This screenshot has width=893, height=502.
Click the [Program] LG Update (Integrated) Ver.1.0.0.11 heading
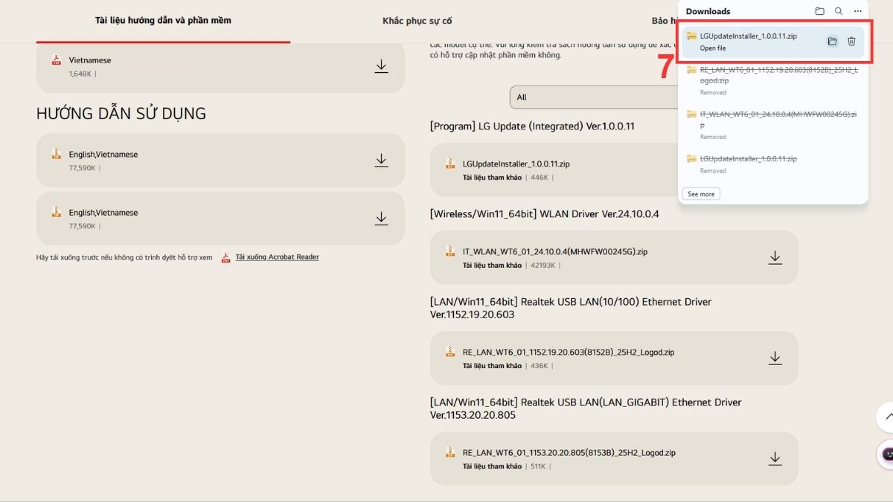pyautogui.click(x=532, y=126)
